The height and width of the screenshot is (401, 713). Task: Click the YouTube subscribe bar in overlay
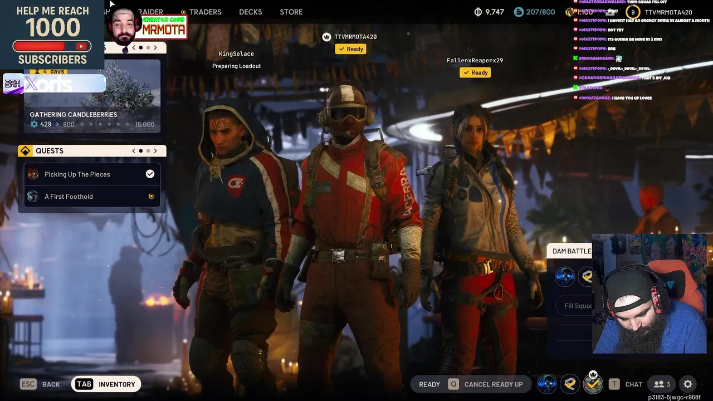(x=52, y=46)
